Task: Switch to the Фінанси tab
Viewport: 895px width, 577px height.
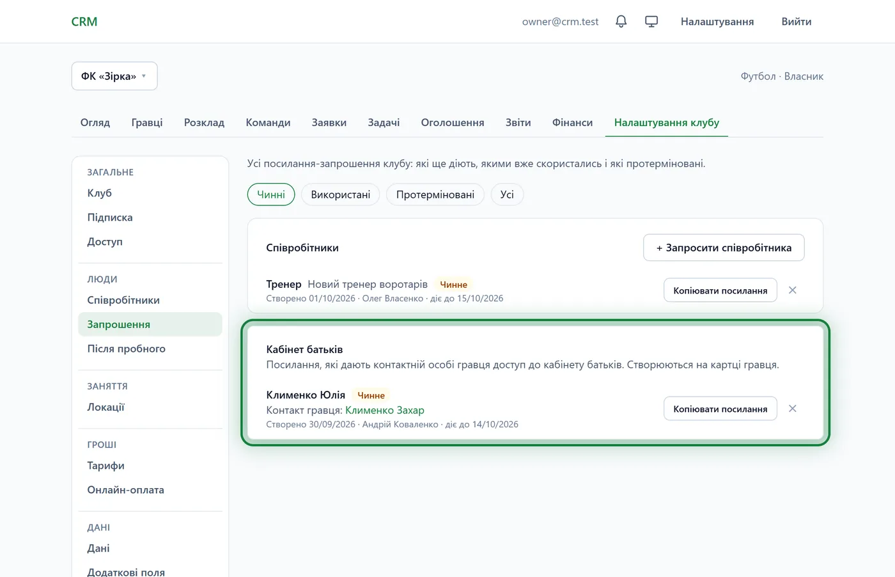Action: tap(573, 122)
